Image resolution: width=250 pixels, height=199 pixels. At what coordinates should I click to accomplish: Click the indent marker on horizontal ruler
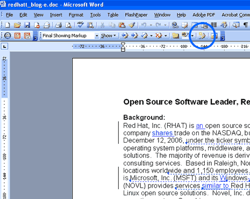pyautogui.click(x=123, y=47)
